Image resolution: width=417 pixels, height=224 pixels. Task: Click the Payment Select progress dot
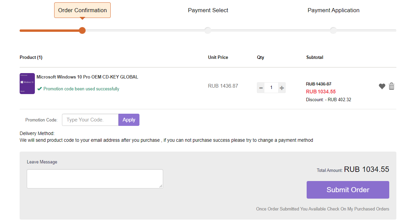(208, 30)
